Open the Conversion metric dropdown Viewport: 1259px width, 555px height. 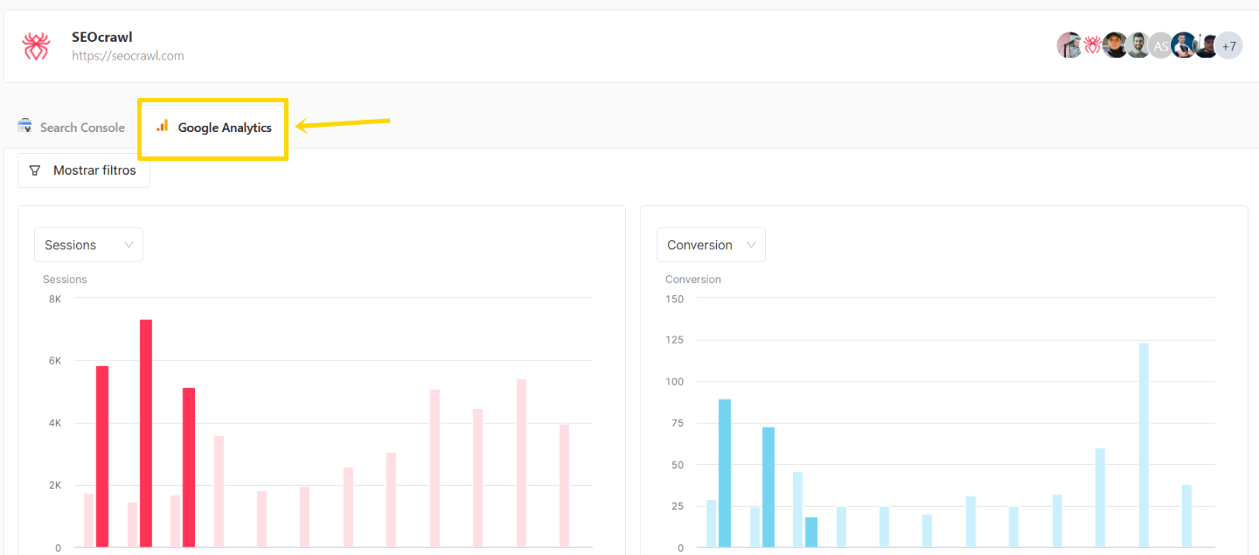point(711,245)
